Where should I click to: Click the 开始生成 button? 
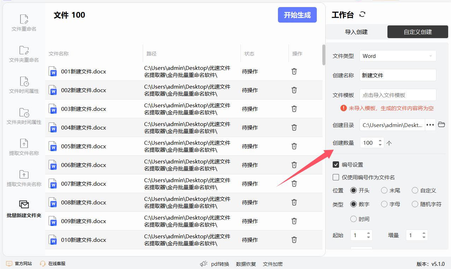click(x=297, y=15)
